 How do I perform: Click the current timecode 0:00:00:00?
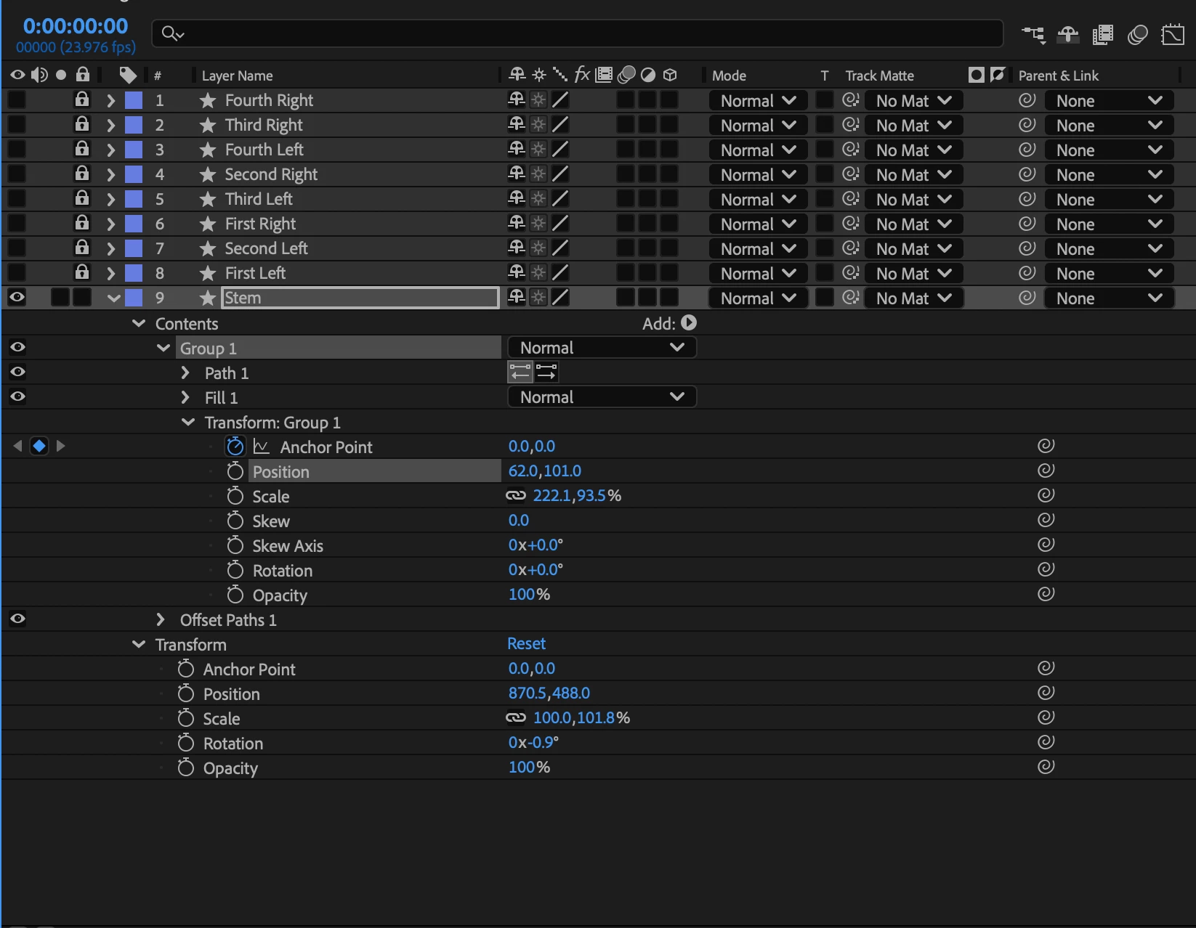[76, 26]
